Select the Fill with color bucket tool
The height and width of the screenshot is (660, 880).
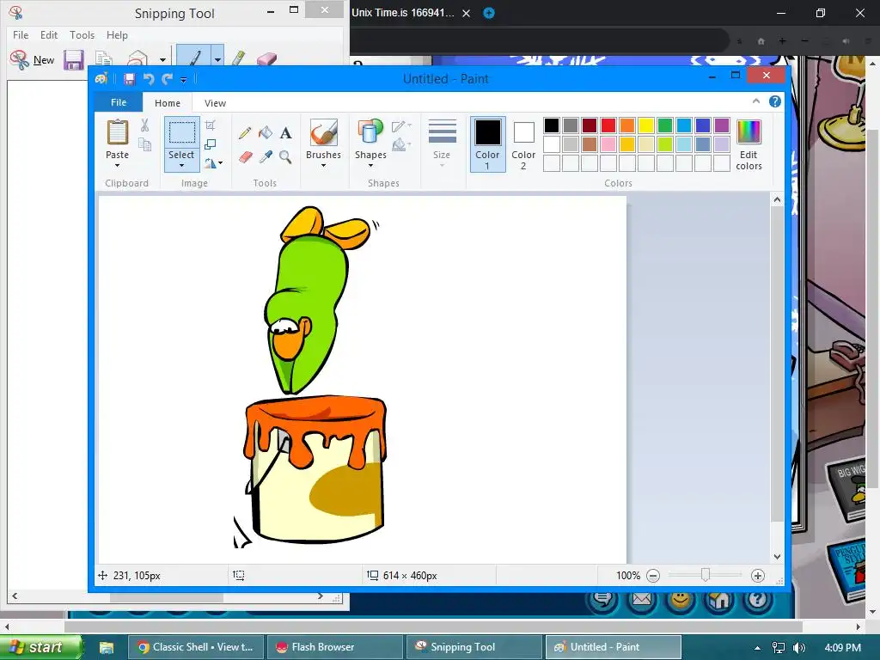click(266, 133)
